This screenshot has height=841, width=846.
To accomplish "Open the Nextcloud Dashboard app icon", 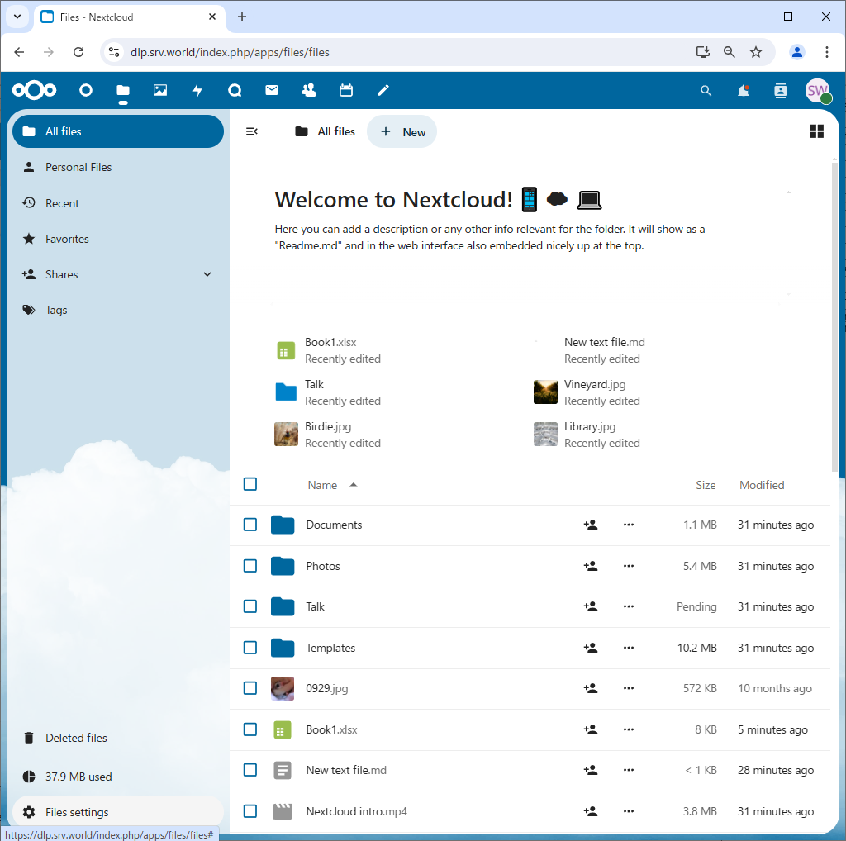I will [x=86, y=90].
